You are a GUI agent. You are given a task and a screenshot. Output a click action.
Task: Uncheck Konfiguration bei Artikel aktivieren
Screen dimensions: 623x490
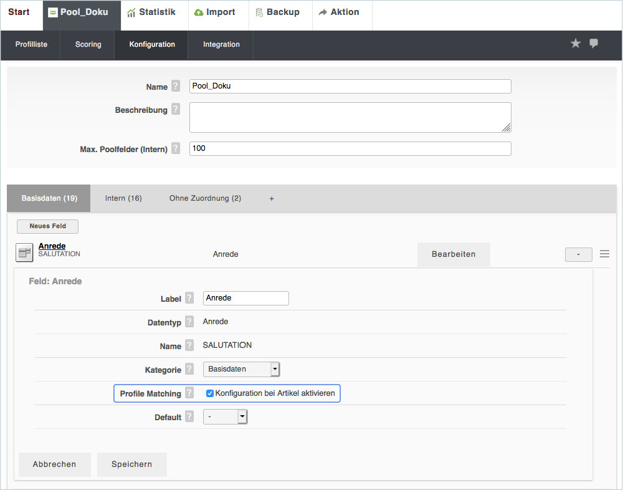[210, 393]
